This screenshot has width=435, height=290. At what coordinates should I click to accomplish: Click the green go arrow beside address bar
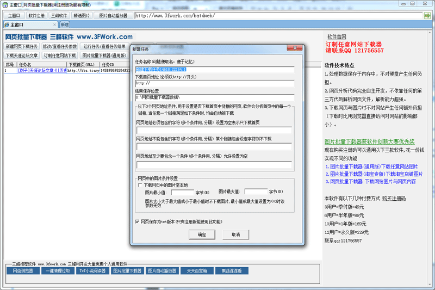click(x=427, y=16)
